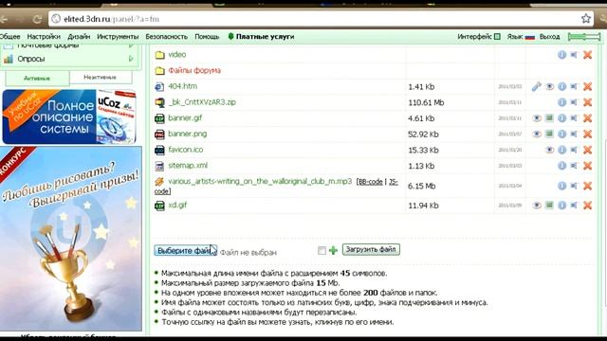Open the Дизайн menu
The width and height of the screenshot is (607, 341).
click(x=79, y=37)
